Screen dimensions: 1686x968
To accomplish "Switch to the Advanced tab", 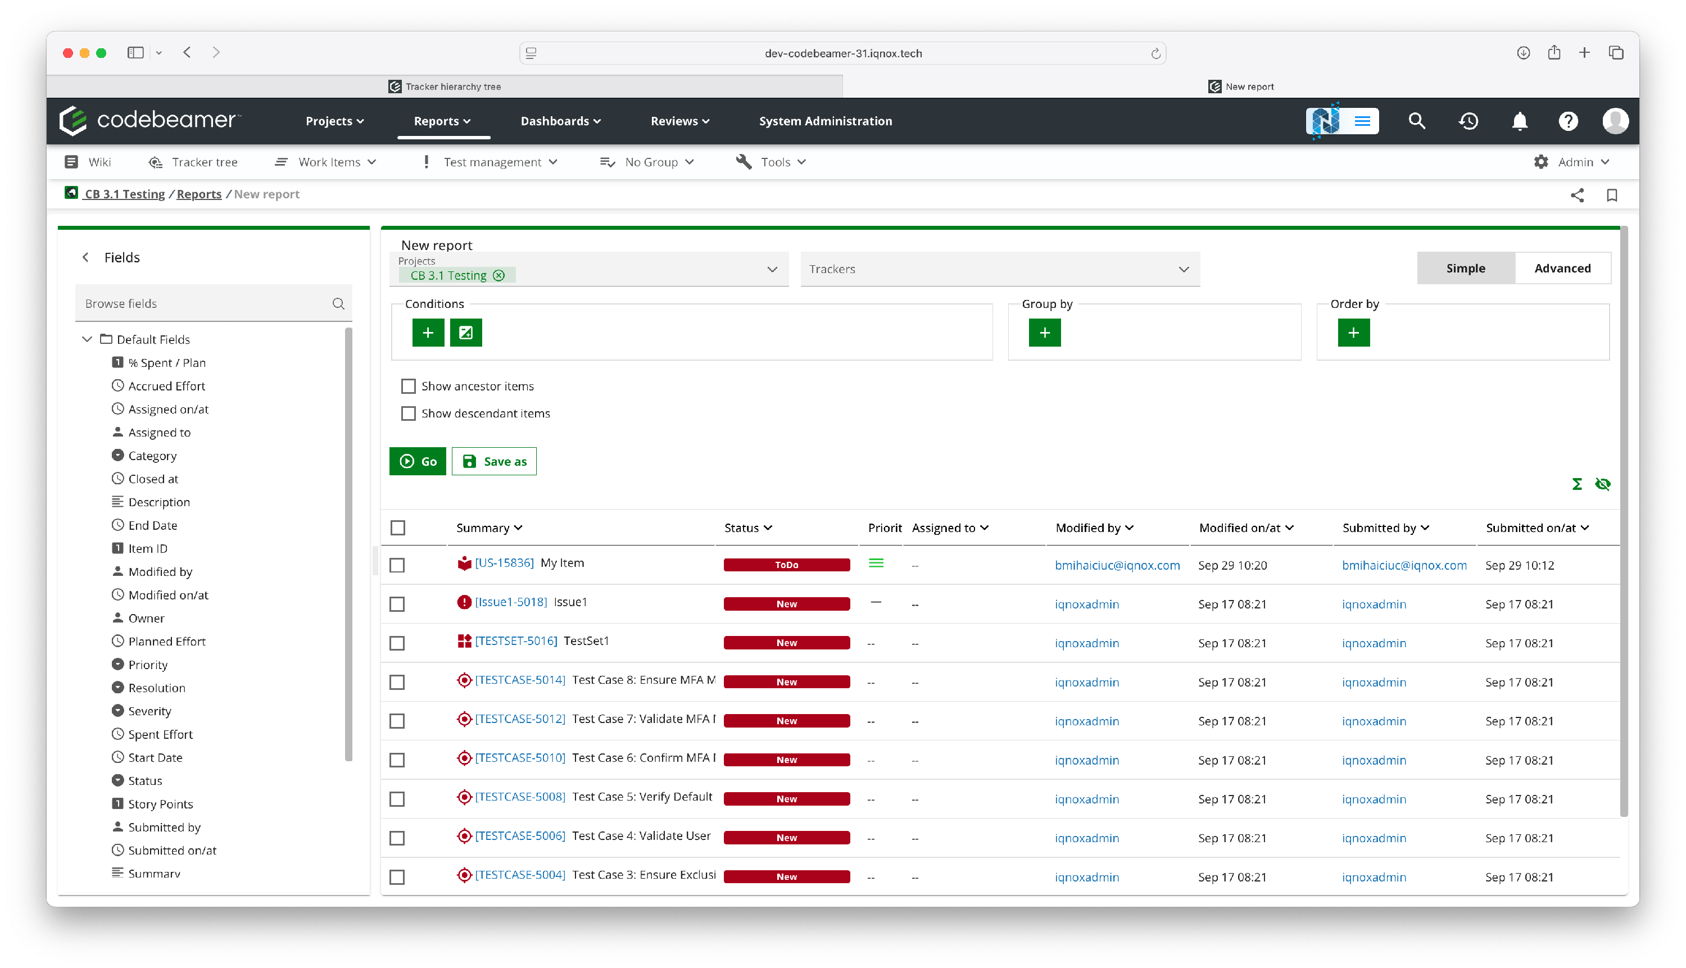I will (1562, 268).
